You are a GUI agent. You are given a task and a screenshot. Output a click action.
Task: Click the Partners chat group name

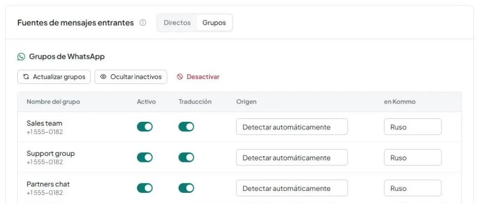48,184
